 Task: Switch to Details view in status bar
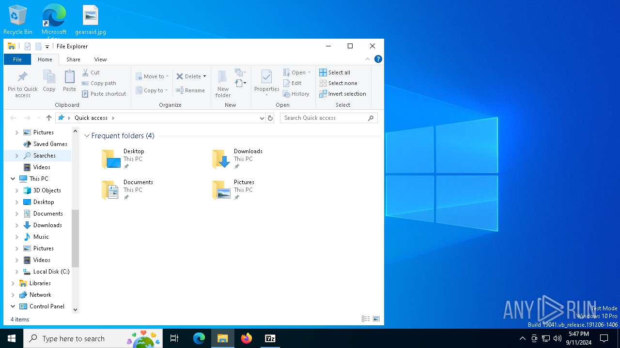[366, 319]
